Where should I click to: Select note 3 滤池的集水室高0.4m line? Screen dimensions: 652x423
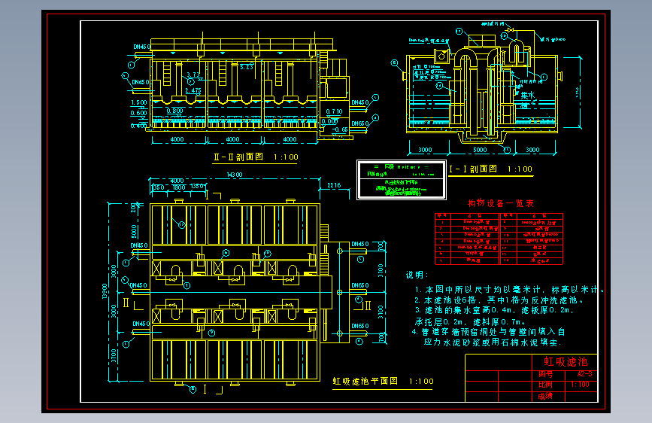click(494, 310)
